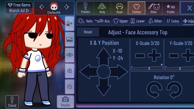
Task: Move accessory right with the right arrow
Action: coord(119,72)
